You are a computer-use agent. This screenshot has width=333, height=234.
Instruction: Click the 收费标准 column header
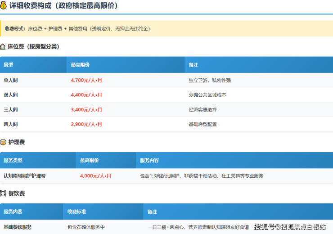[x=76, y=211]
